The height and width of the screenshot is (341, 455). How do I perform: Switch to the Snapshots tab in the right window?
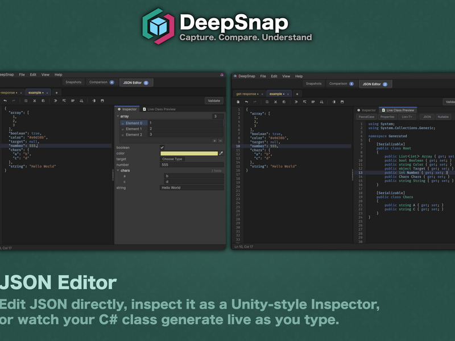314,84
